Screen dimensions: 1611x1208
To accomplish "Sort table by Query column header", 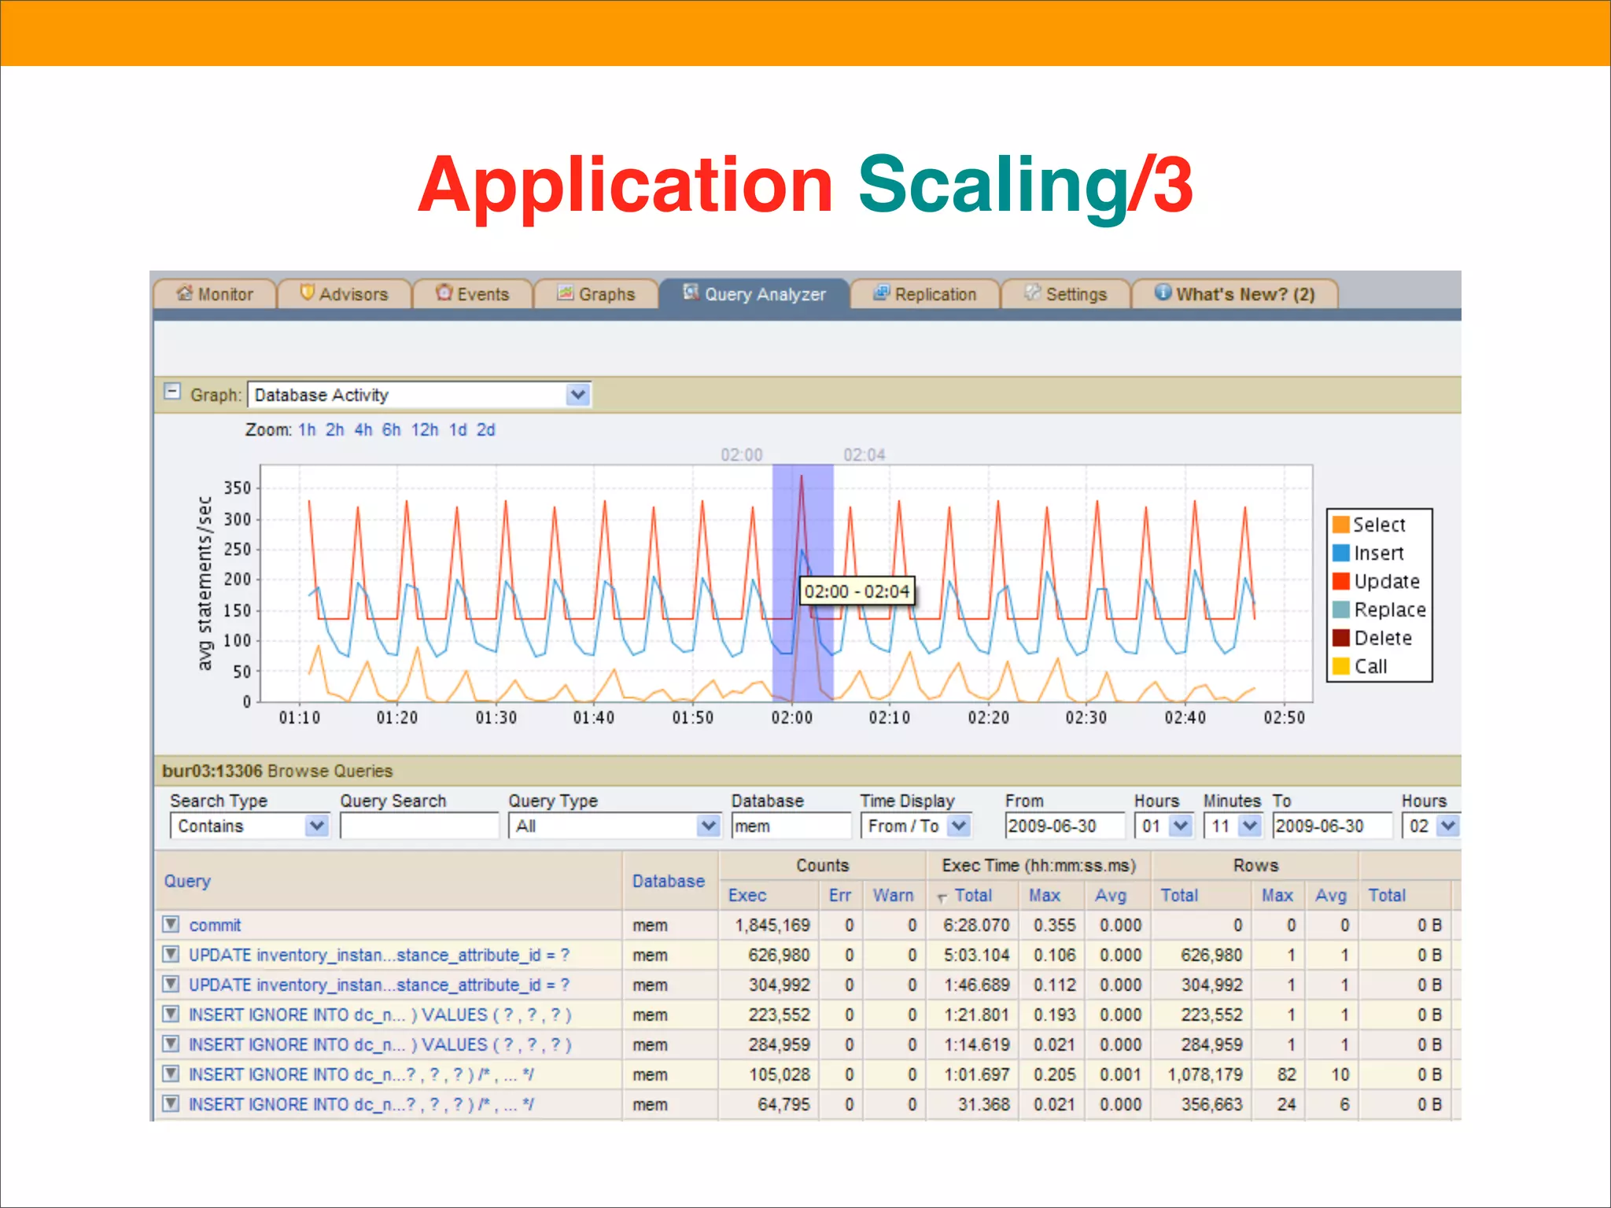I will pyautogui.click(x=187, y=881).
